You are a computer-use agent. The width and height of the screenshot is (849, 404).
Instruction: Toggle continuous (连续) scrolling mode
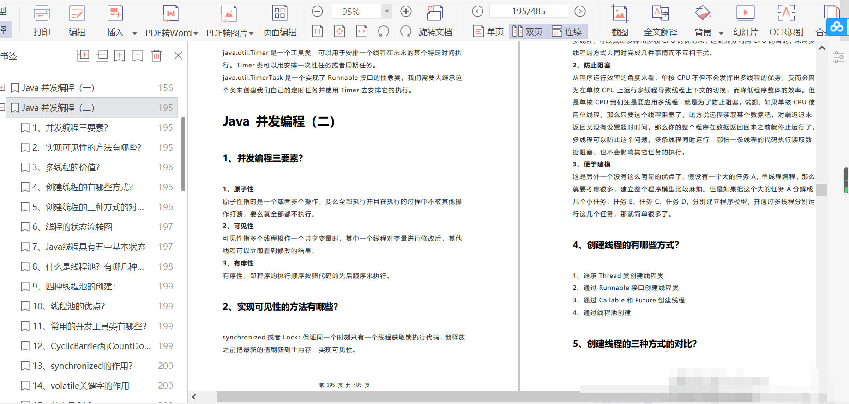(x=567, y=31)
